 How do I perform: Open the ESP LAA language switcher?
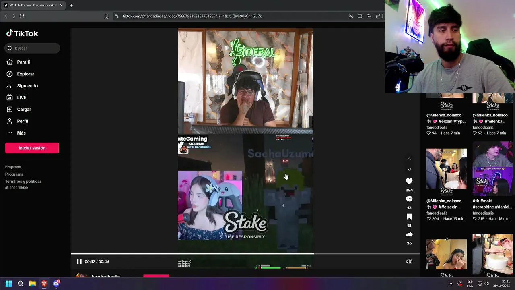(x=470, y=284)
